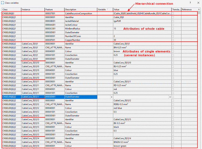202x149 pixels.
Task: Click the value 'RD-0.25 mm²'
Action: point(142,85)
